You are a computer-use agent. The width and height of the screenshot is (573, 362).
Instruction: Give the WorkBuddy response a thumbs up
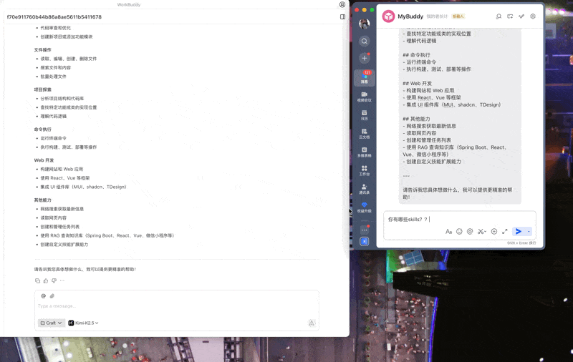[x=46, y=280]
